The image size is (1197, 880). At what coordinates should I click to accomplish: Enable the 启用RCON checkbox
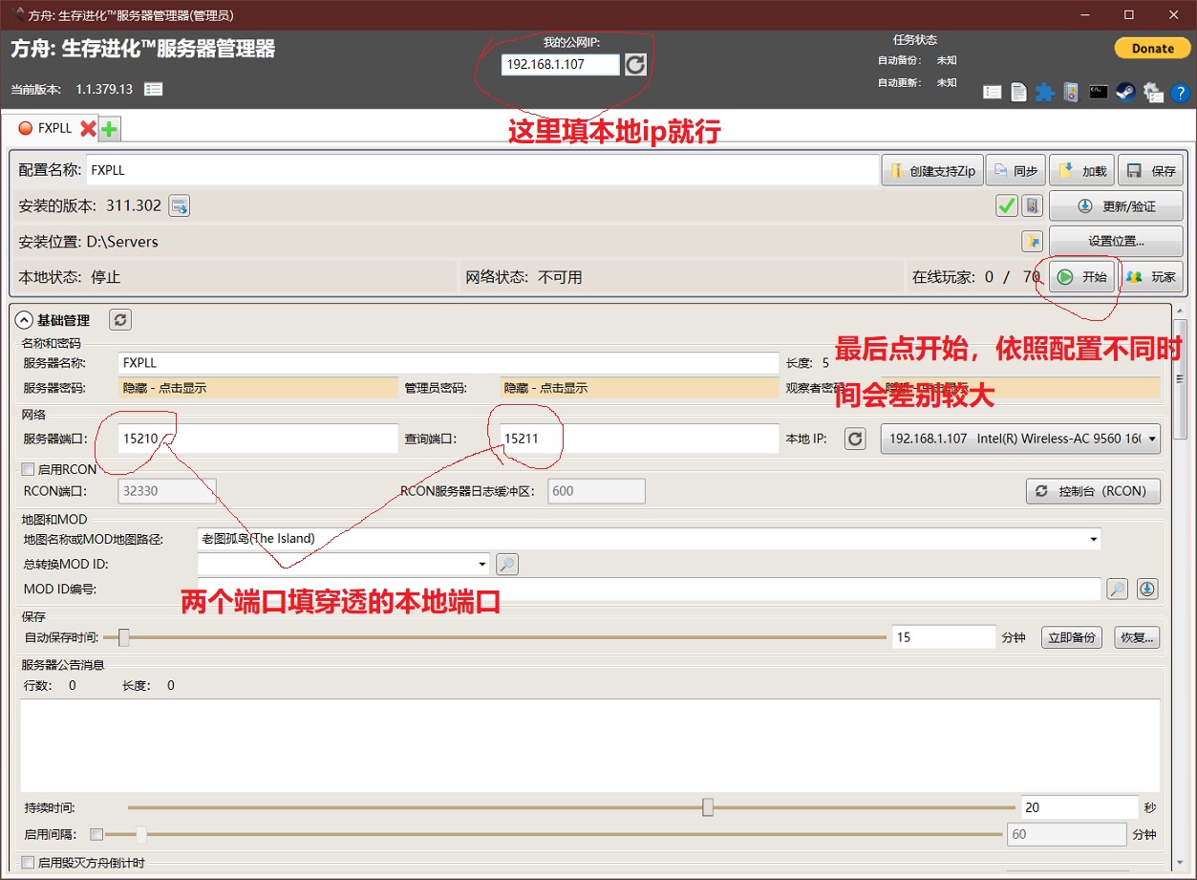click(x=28, y=469)
